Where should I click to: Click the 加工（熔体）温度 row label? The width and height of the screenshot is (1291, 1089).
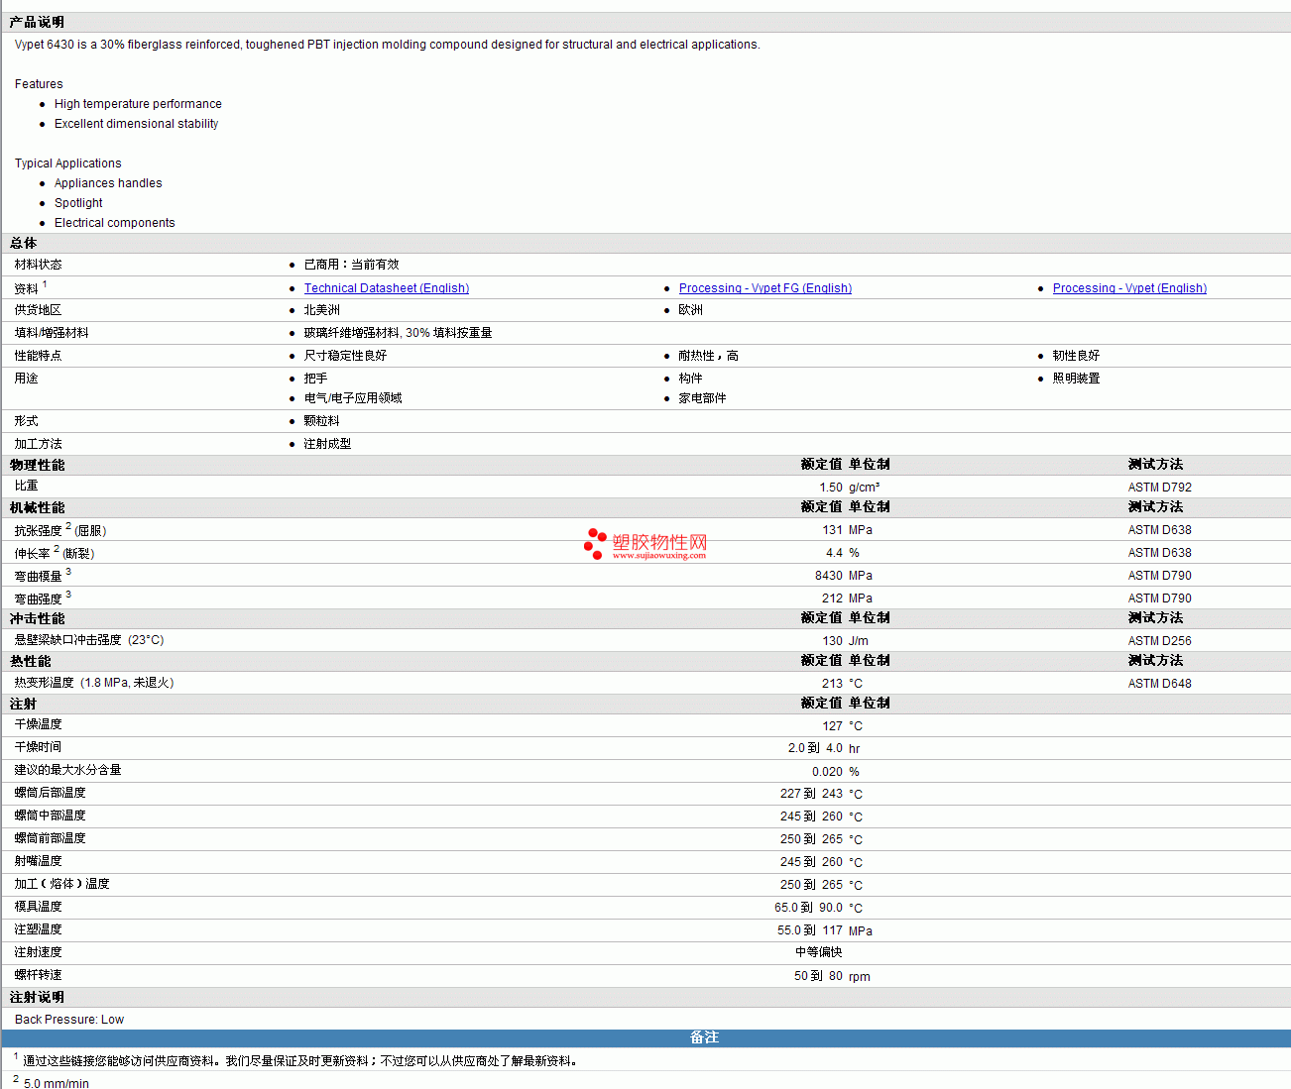click(x=61, y=884)
